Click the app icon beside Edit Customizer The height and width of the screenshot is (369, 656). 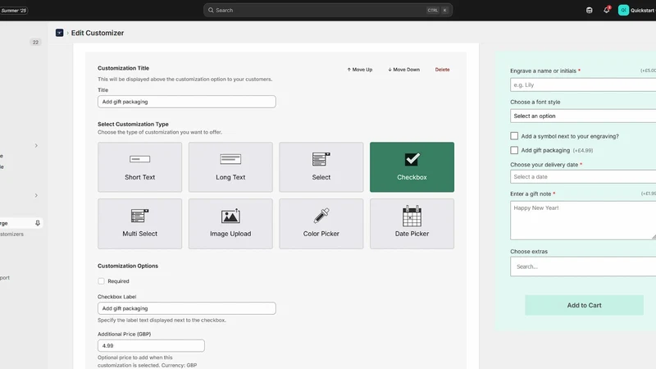click(x=59, y=33)
